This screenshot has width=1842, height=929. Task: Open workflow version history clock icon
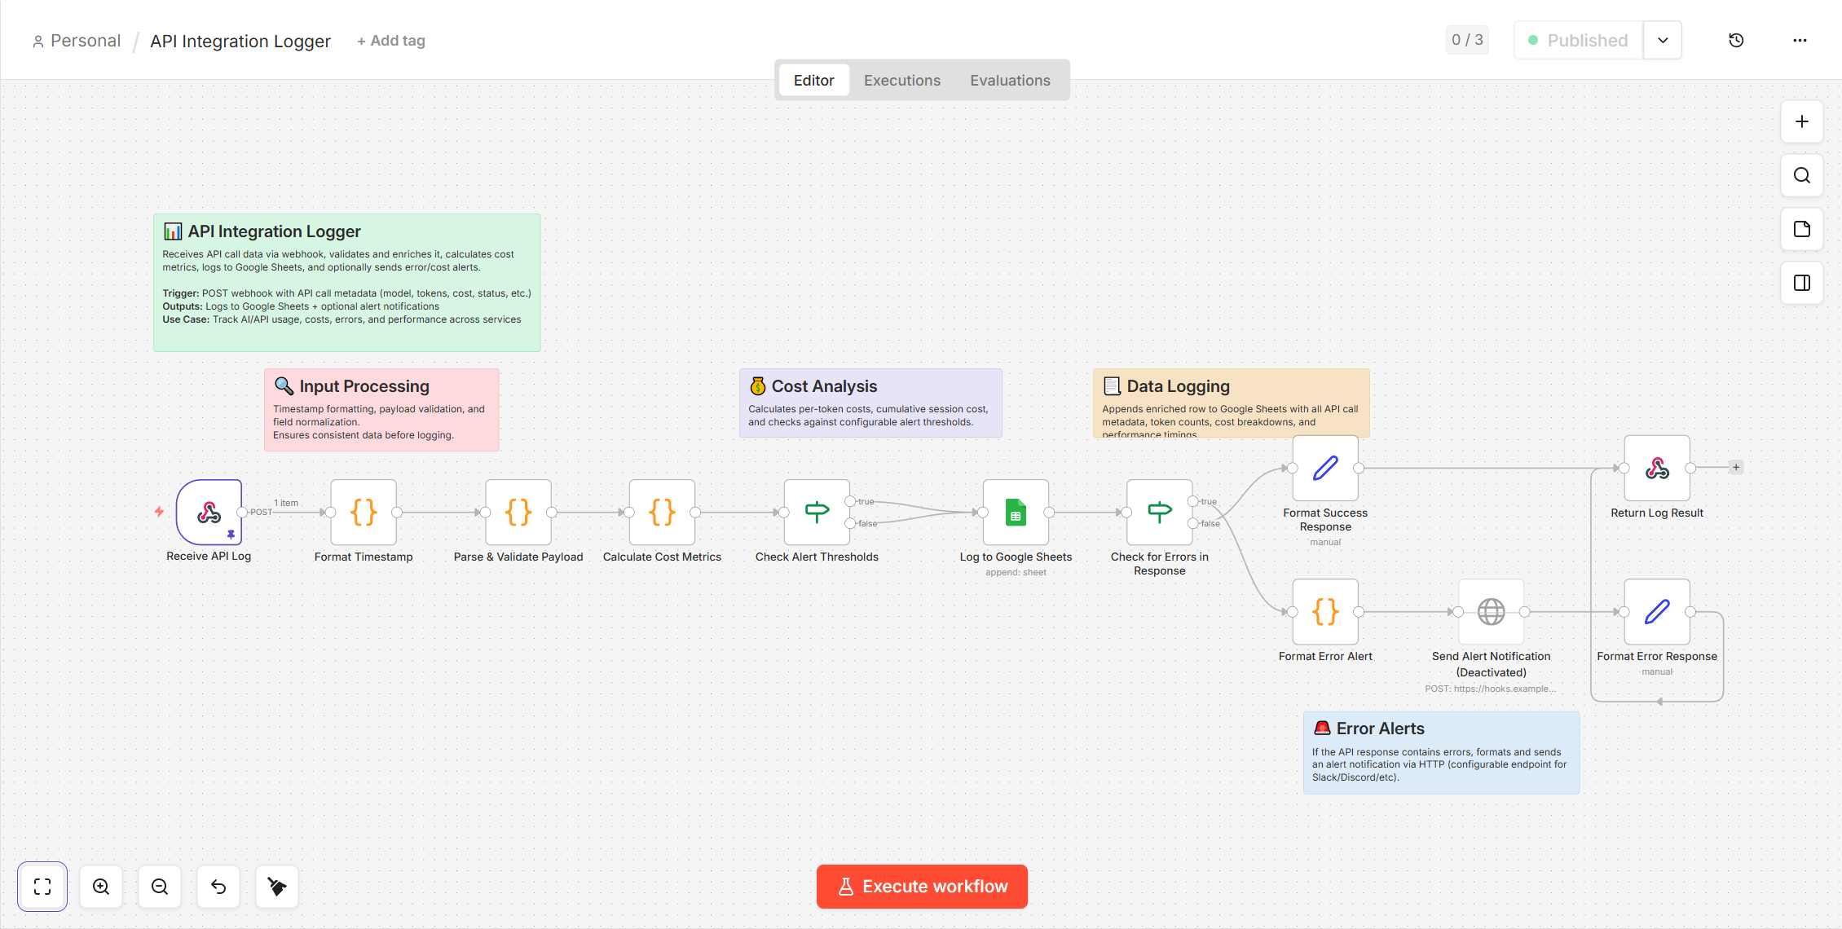(1736, 39)
